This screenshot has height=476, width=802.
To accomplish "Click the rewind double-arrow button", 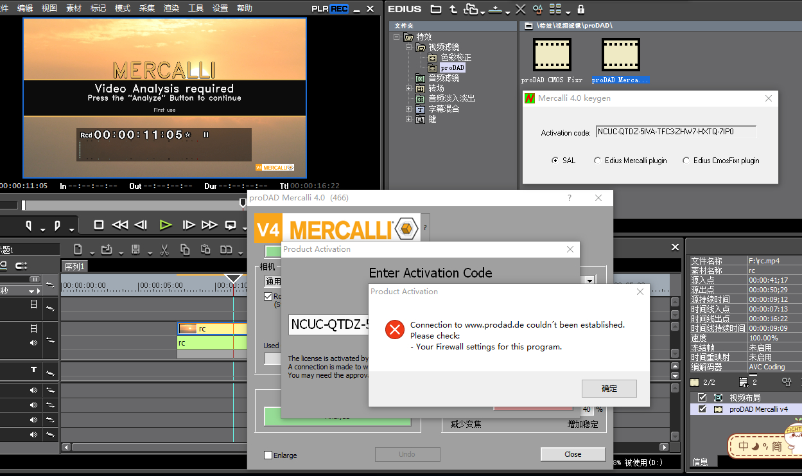I will pos(119,225).
